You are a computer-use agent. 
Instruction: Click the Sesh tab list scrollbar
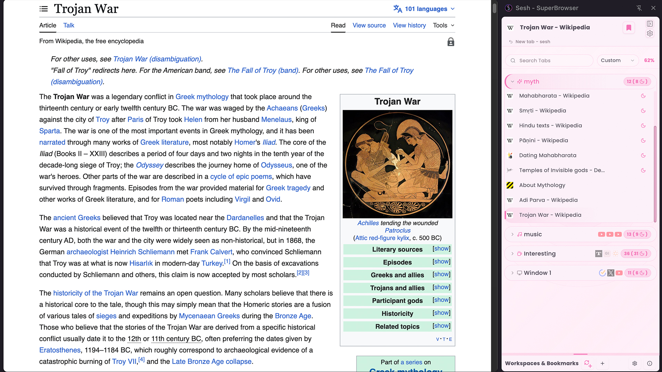tap(655, 173)
